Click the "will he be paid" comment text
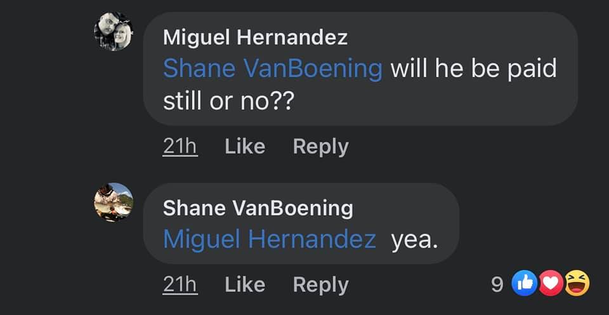The image size is (609, 315). click(473, 69)
